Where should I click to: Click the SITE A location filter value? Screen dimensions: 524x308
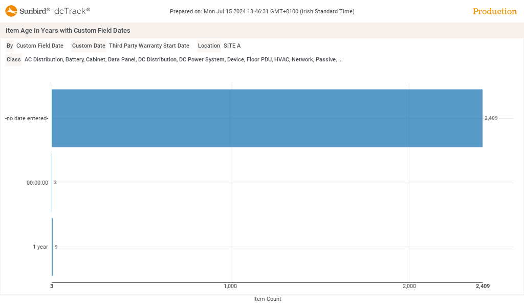(x=232, y=46)
